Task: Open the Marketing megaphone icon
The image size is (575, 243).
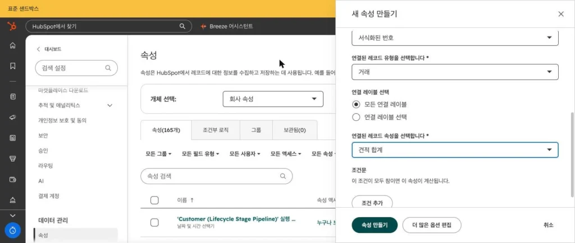Action: (x=12, y=117)
